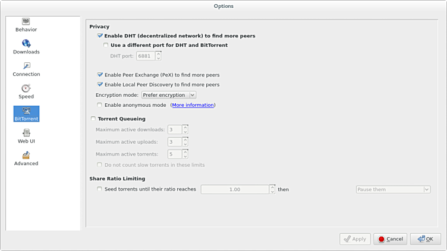Expand the Pause them dropdown

pos(393,189)
